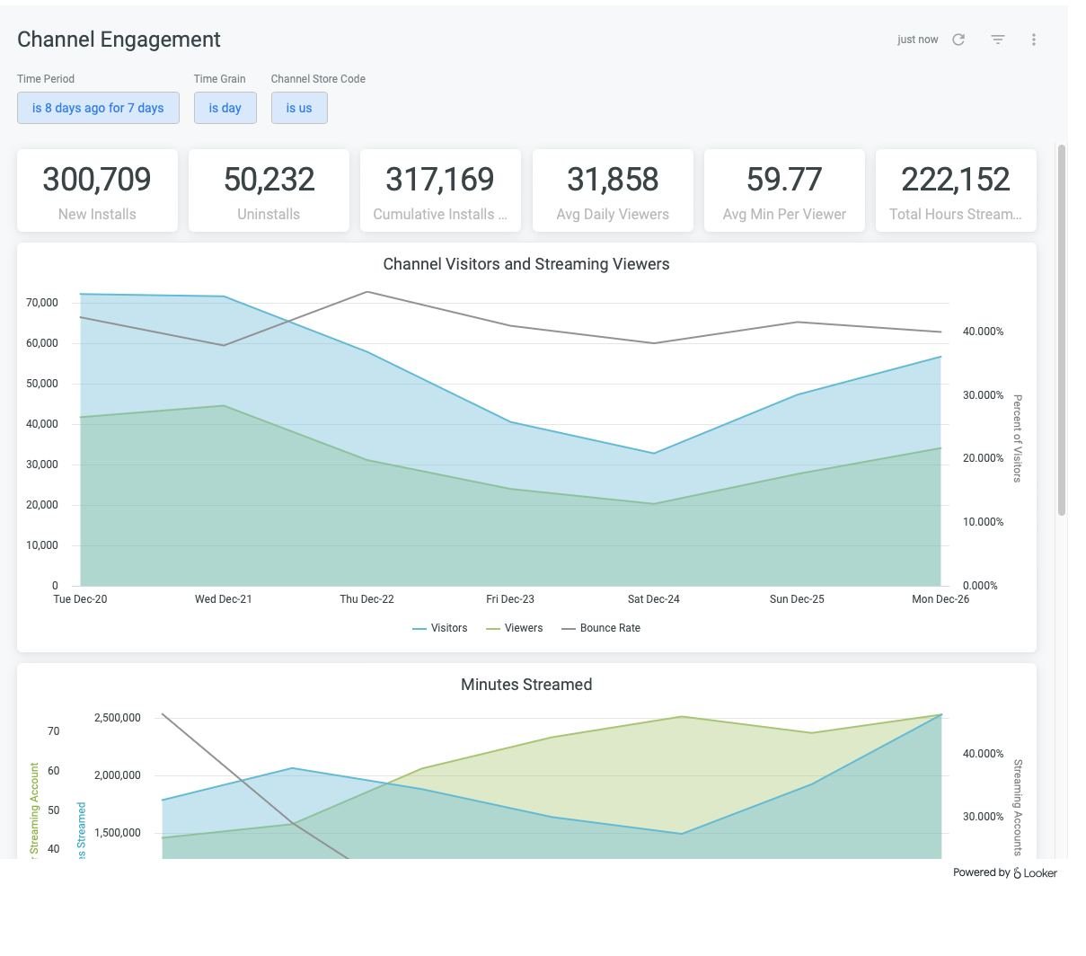Open the three-dot dashboard actions menu

pyautogui.click(x=1034, y=40)
